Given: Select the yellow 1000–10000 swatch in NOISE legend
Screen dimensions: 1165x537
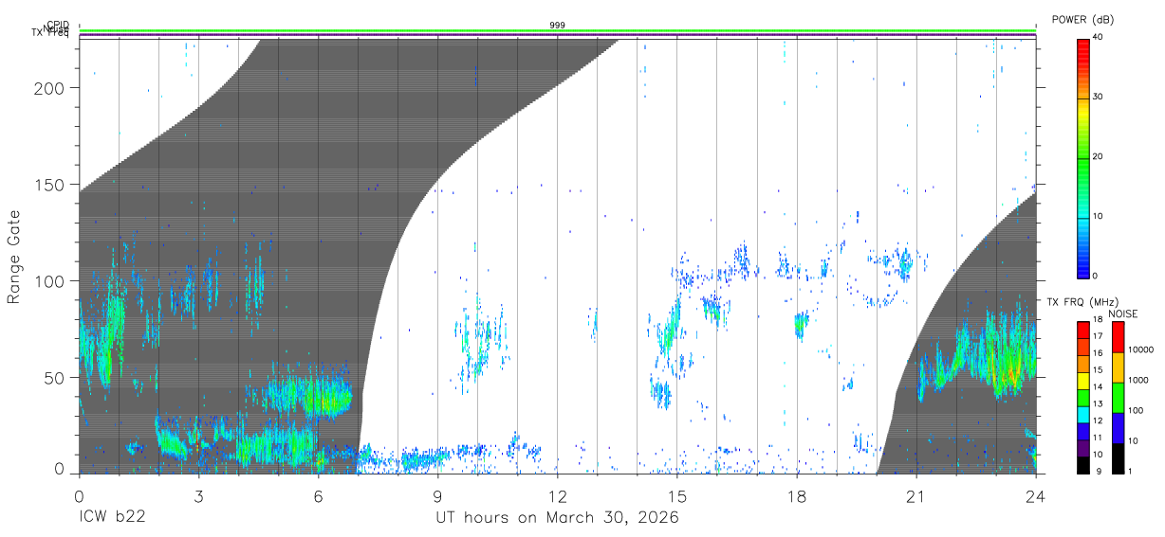Looking at the screenshot, I should [1118, 367].
